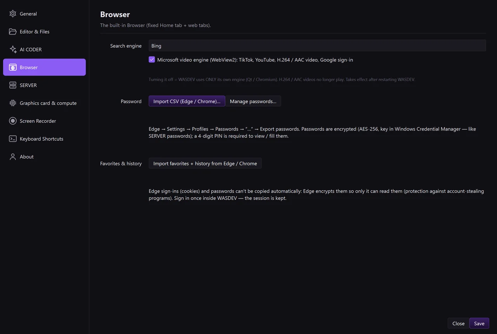This screenshot has height=334, width=497.
Task: Open the Search engine dropdown showing Bing
Action: tap(317, 46)
